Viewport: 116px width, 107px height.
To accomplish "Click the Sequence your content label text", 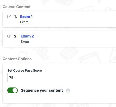I will [x=42, y=90].
